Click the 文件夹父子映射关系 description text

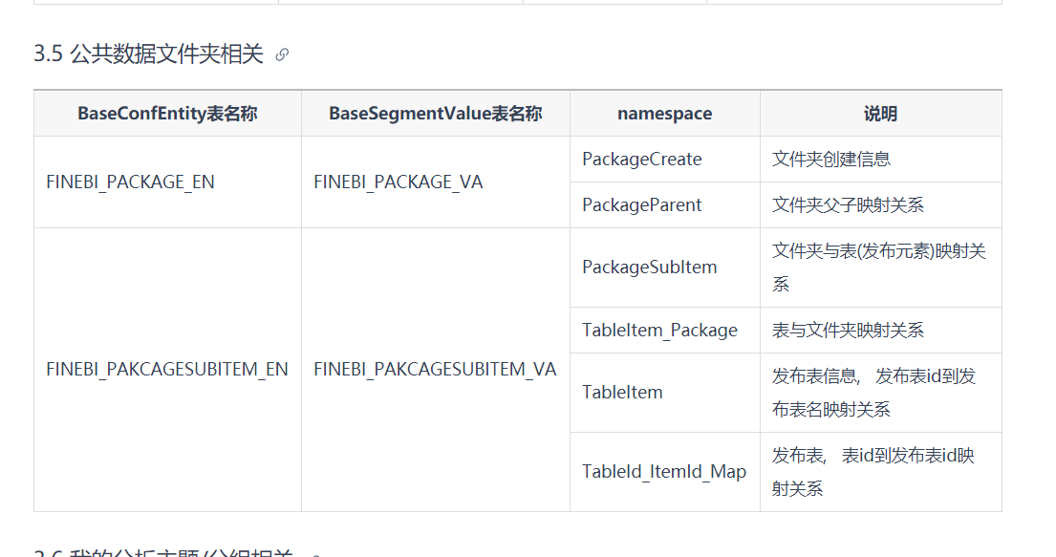[848, 205]
